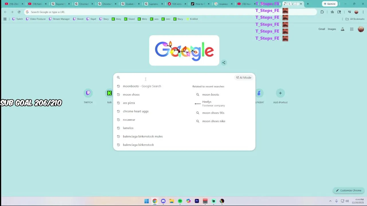This screenshot has width=367, height=206.
Task: Open the Chrome apps grid in bookmarks bar
Action: click(5, 19)
